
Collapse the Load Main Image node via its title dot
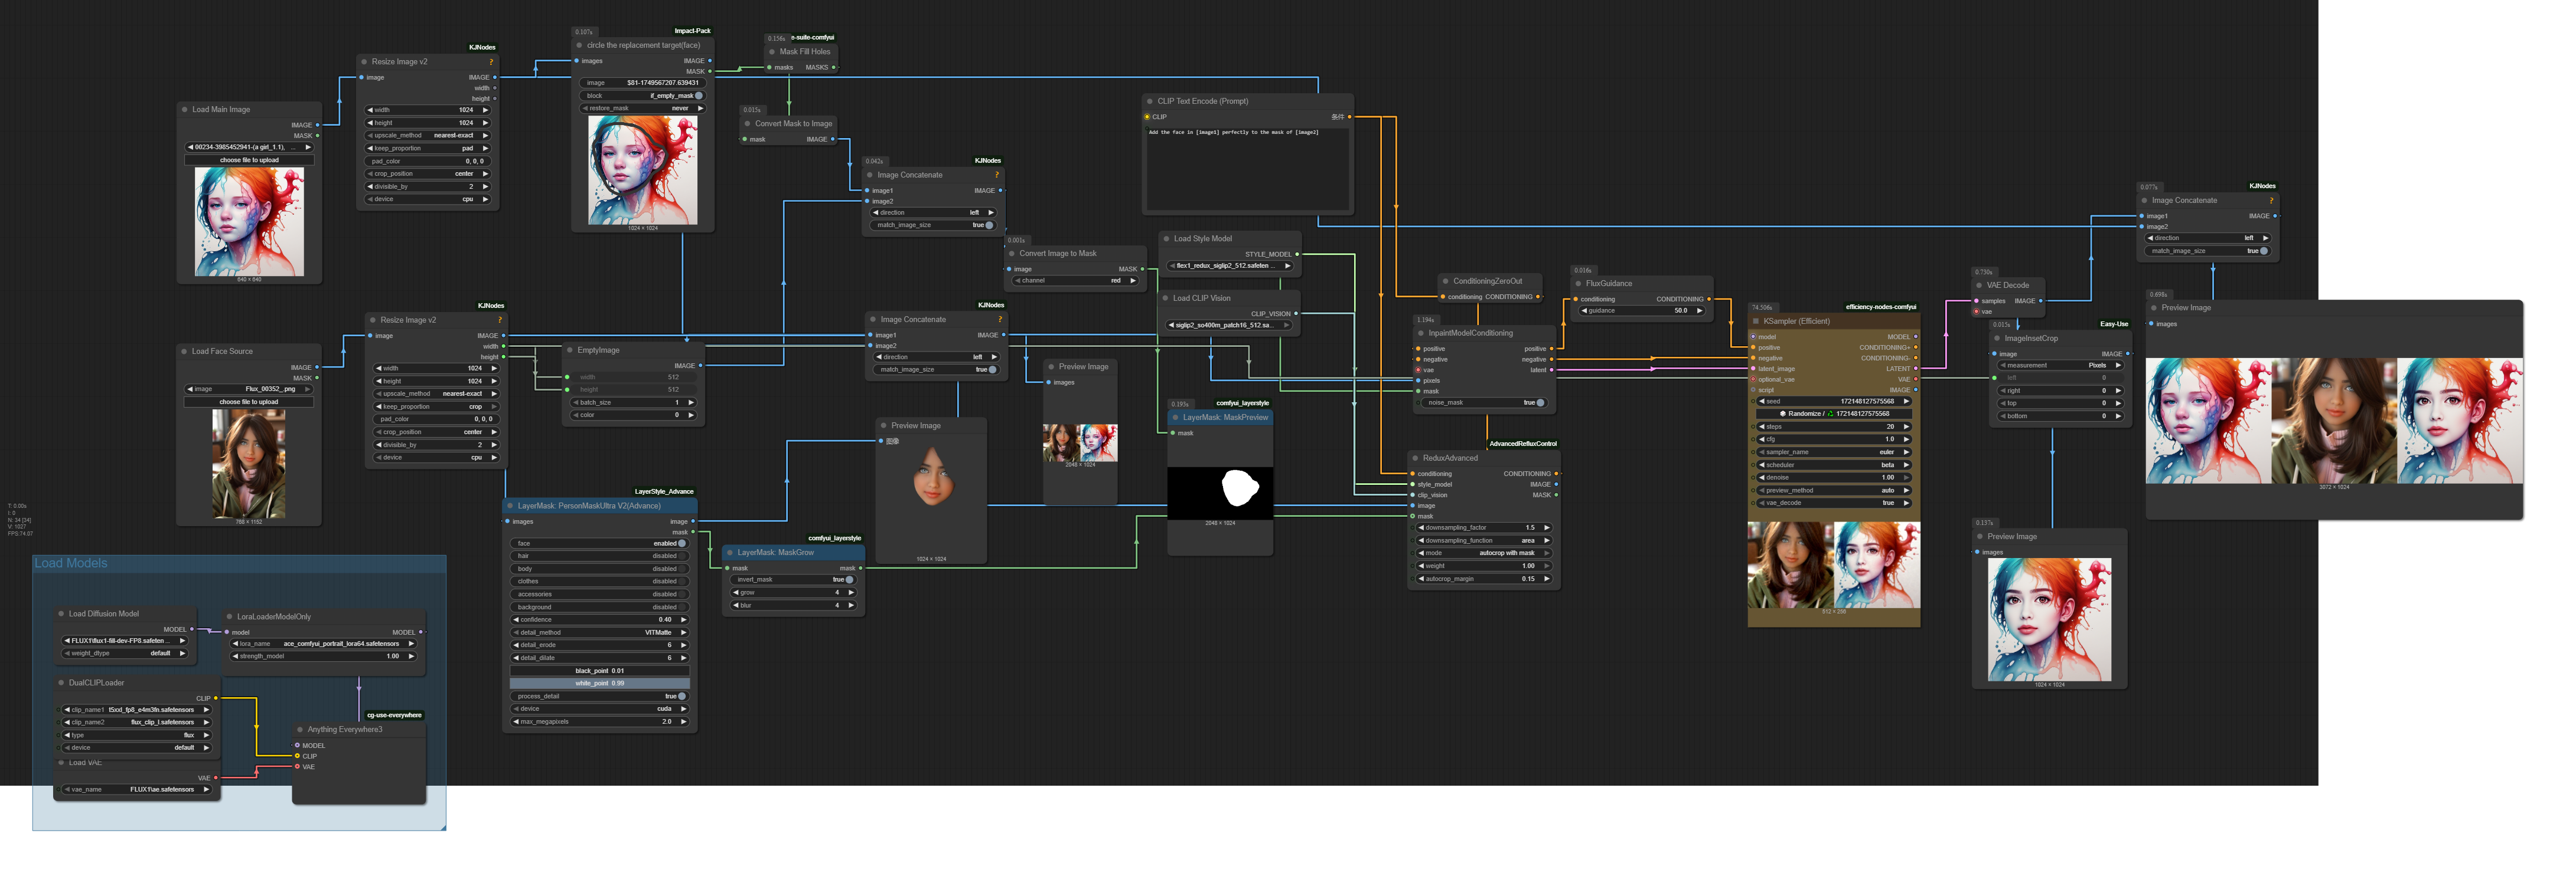(184, 110)
